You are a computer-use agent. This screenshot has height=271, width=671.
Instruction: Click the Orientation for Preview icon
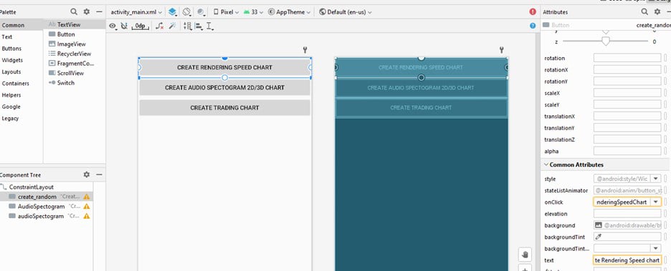click(186, 12)
